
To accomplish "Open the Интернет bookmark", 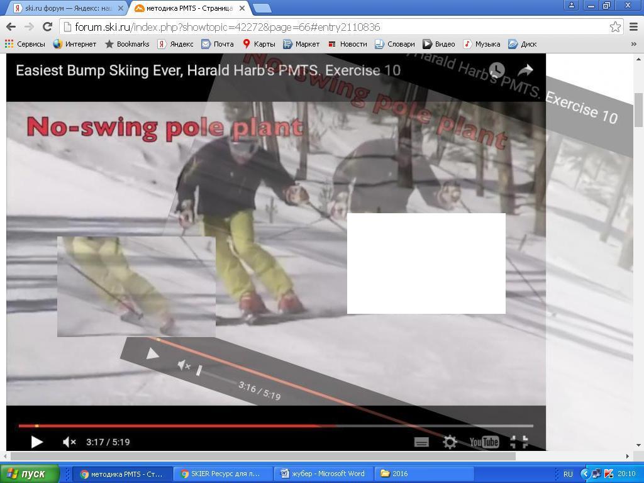I will click(75, 44).
